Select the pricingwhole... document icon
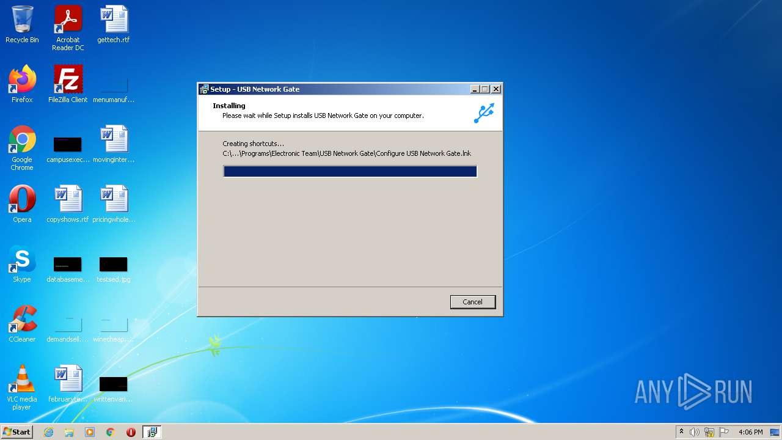The width and height of the screenshot is (782, 440). coord(114,204)
